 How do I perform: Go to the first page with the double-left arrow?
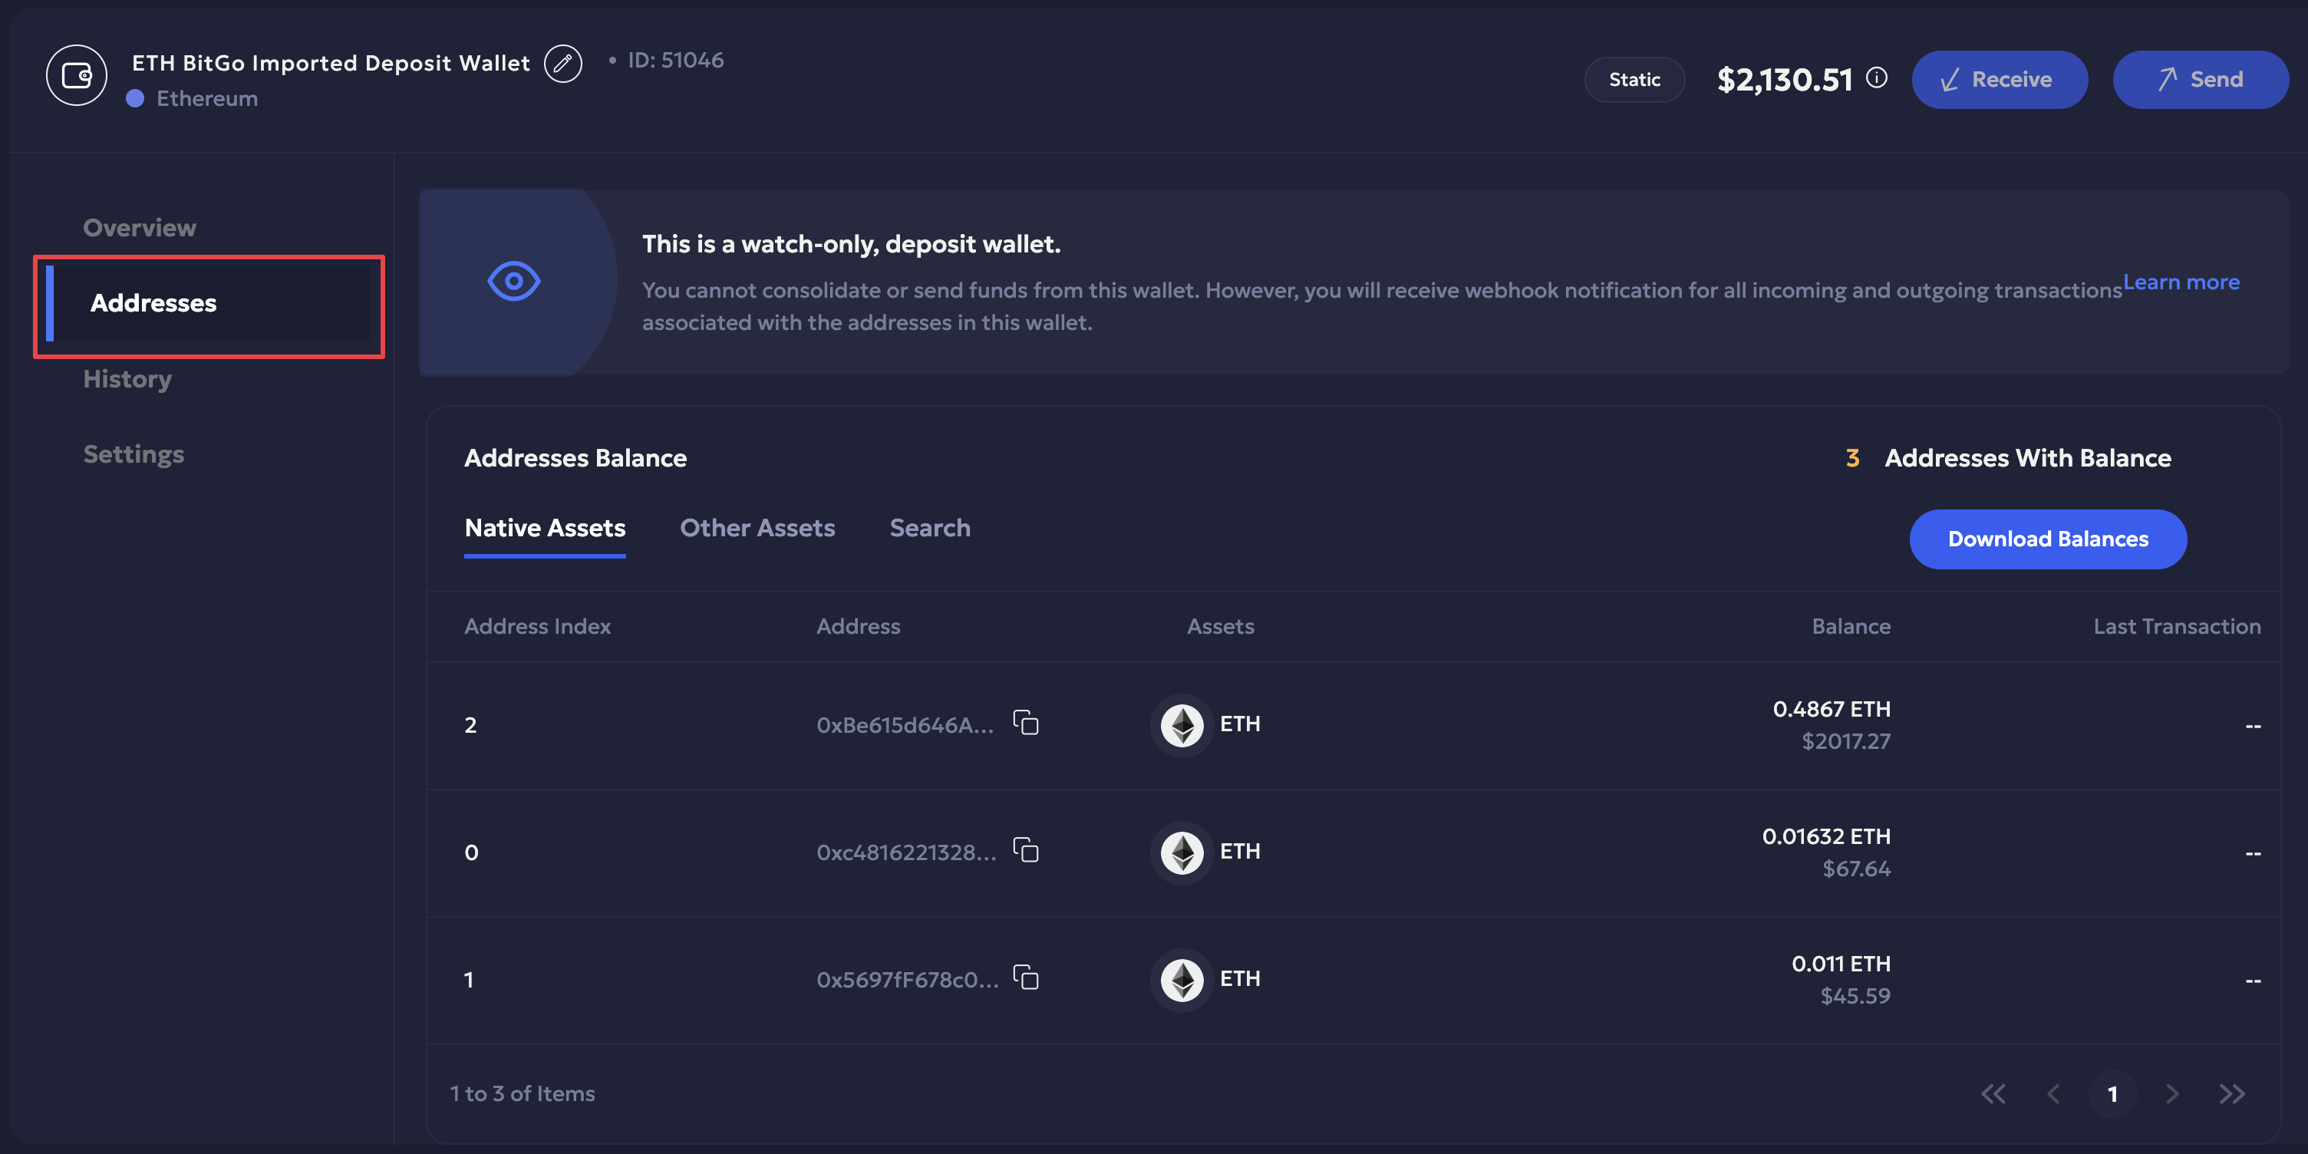(1993, 1093)
